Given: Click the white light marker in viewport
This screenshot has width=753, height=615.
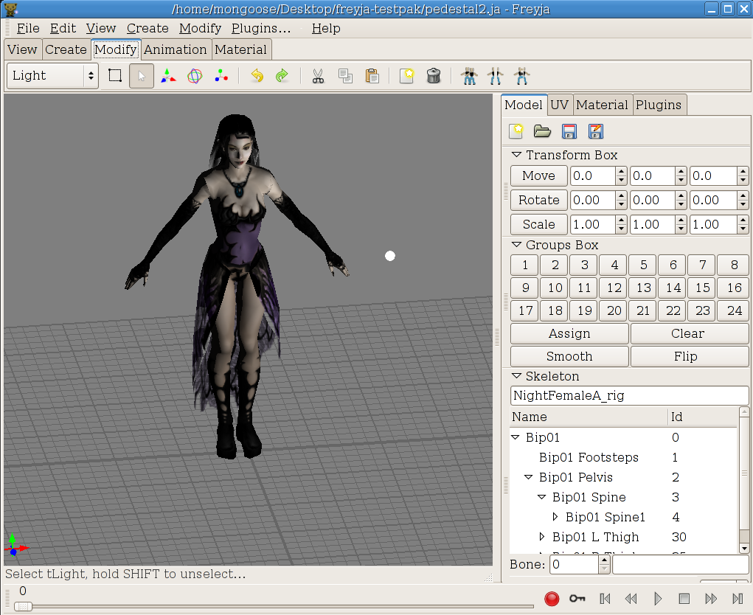Looking at the screenshot, I should 390,256.
